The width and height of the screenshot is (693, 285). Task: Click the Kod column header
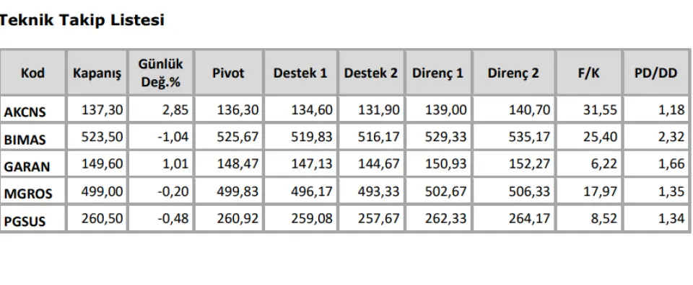tap(32, 73)
